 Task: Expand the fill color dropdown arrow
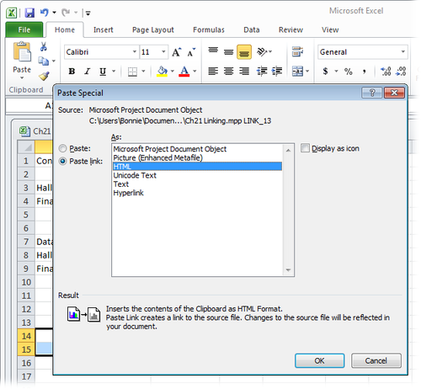click(173, 72)
